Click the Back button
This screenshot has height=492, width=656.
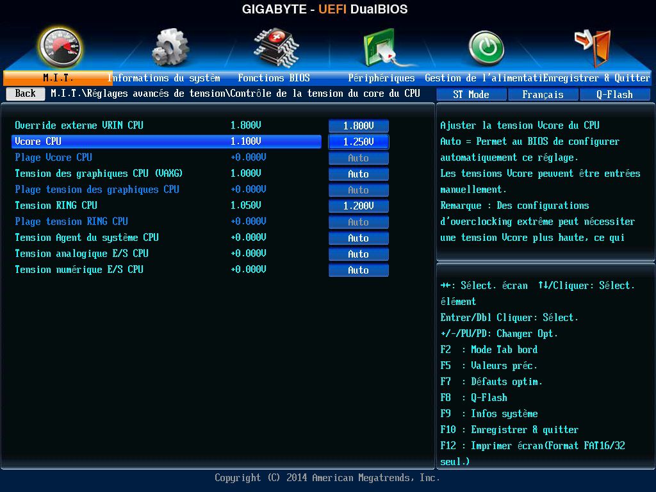point(26,94)
